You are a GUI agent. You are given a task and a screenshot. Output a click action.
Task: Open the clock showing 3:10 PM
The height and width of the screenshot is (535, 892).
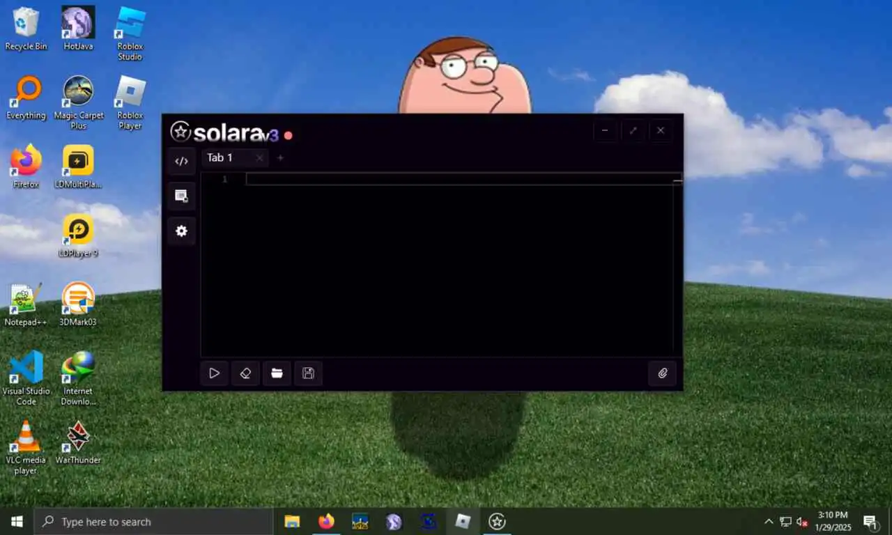(833, 521)
